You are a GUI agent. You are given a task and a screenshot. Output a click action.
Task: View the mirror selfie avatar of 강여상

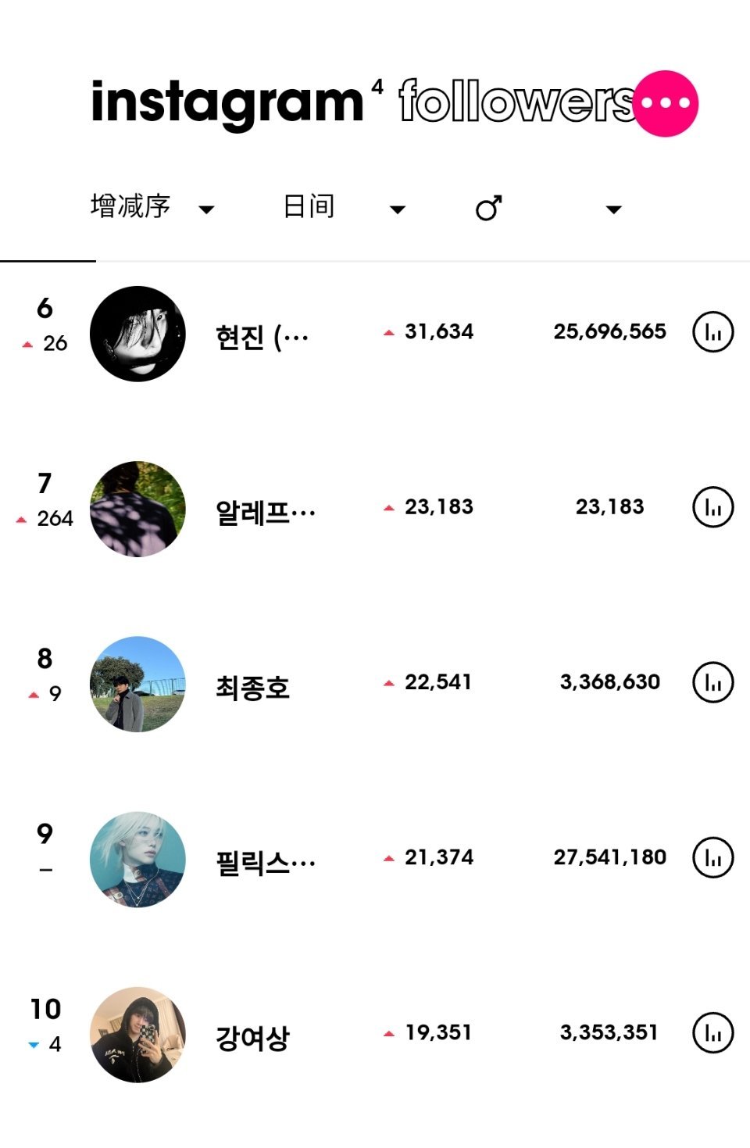pos(137,1034)
